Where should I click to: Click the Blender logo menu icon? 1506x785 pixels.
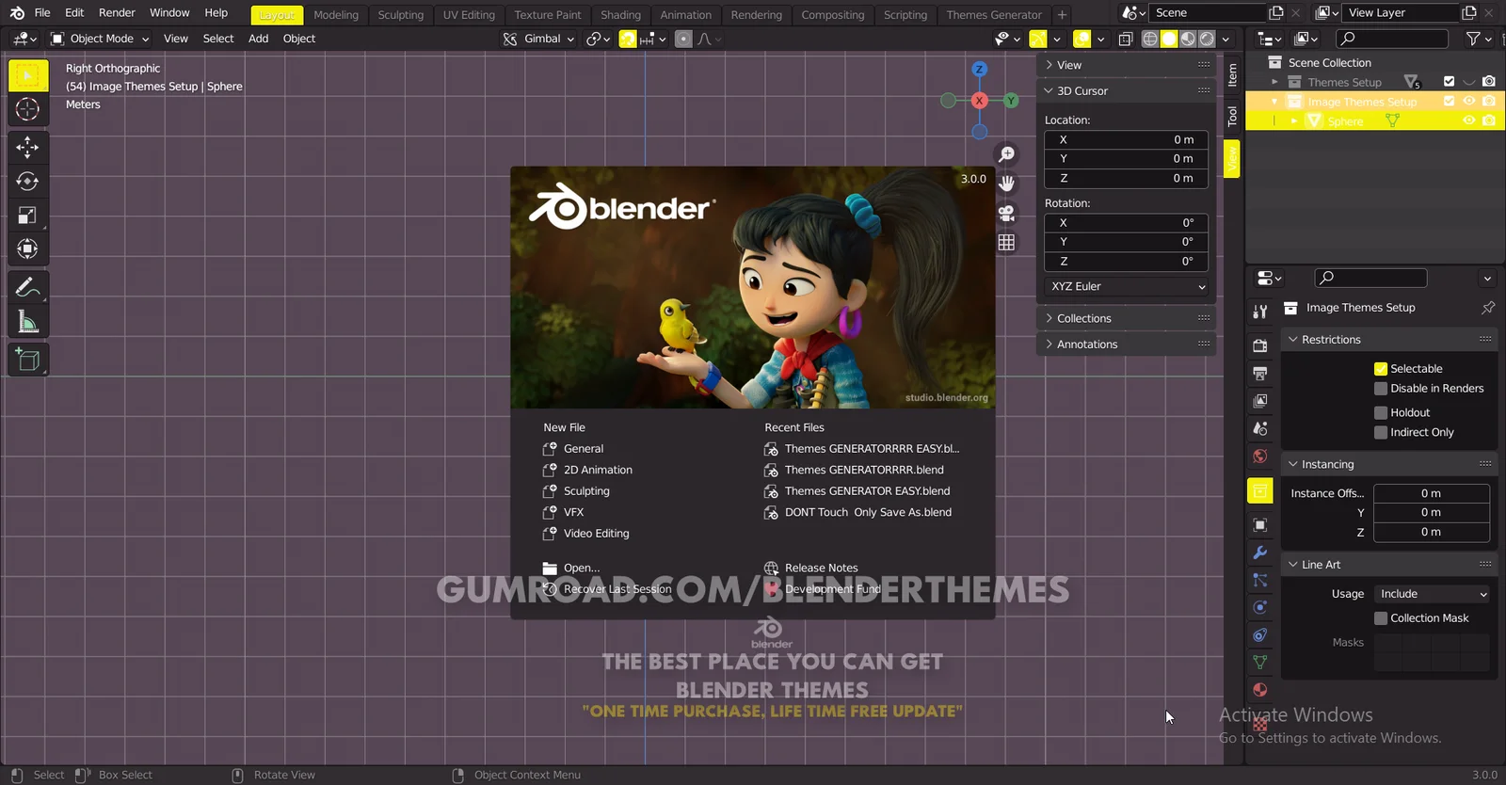[17, 13]
